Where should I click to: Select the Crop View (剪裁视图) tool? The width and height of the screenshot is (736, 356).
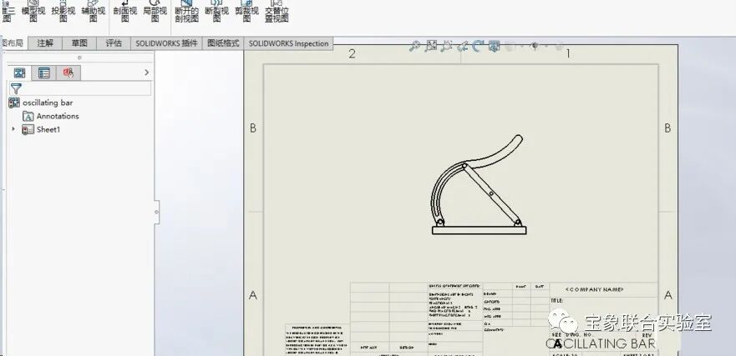click(x=247, y=11)
